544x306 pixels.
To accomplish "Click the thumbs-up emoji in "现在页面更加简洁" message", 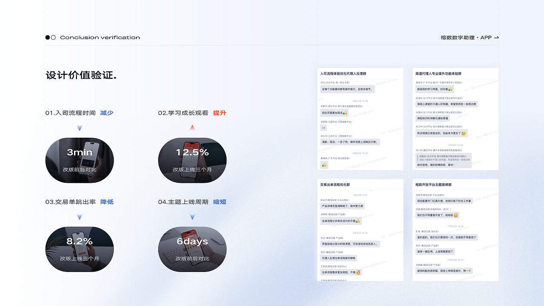I will point(346,113).
